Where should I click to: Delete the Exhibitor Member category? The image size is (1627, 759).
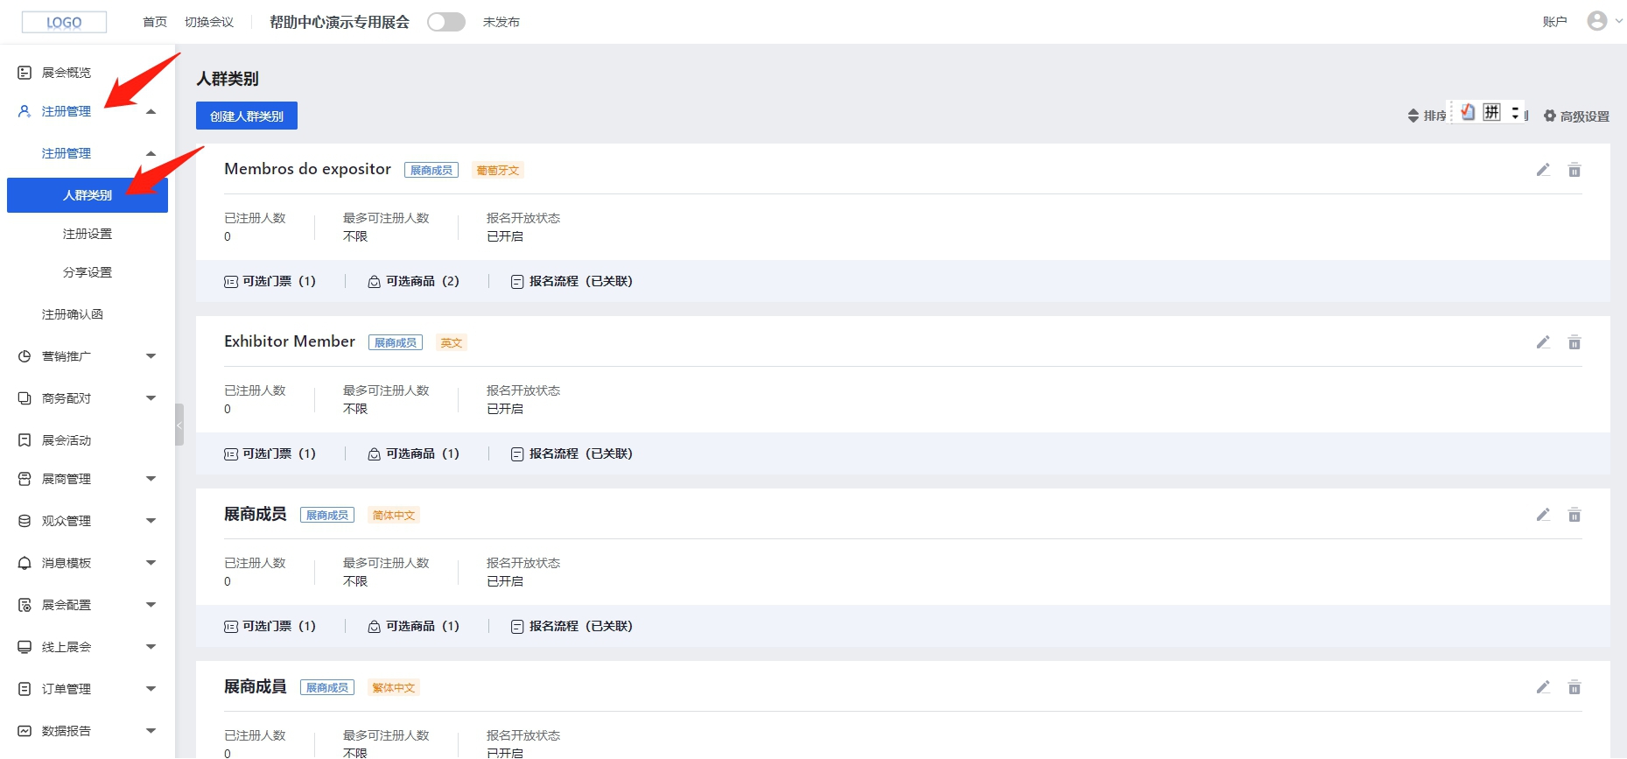[1574, 342]
